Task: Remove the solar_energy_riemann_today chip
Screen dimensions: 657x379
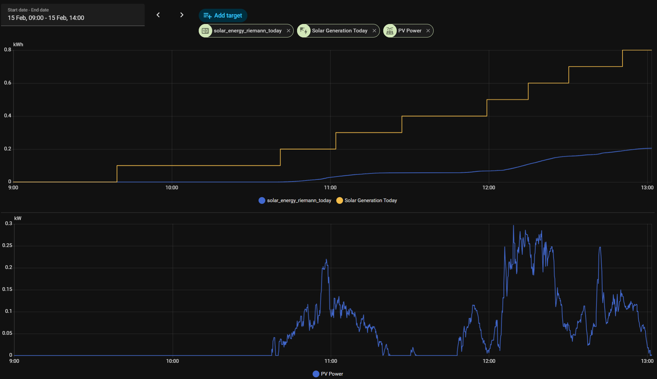Action: coord(288,31)
